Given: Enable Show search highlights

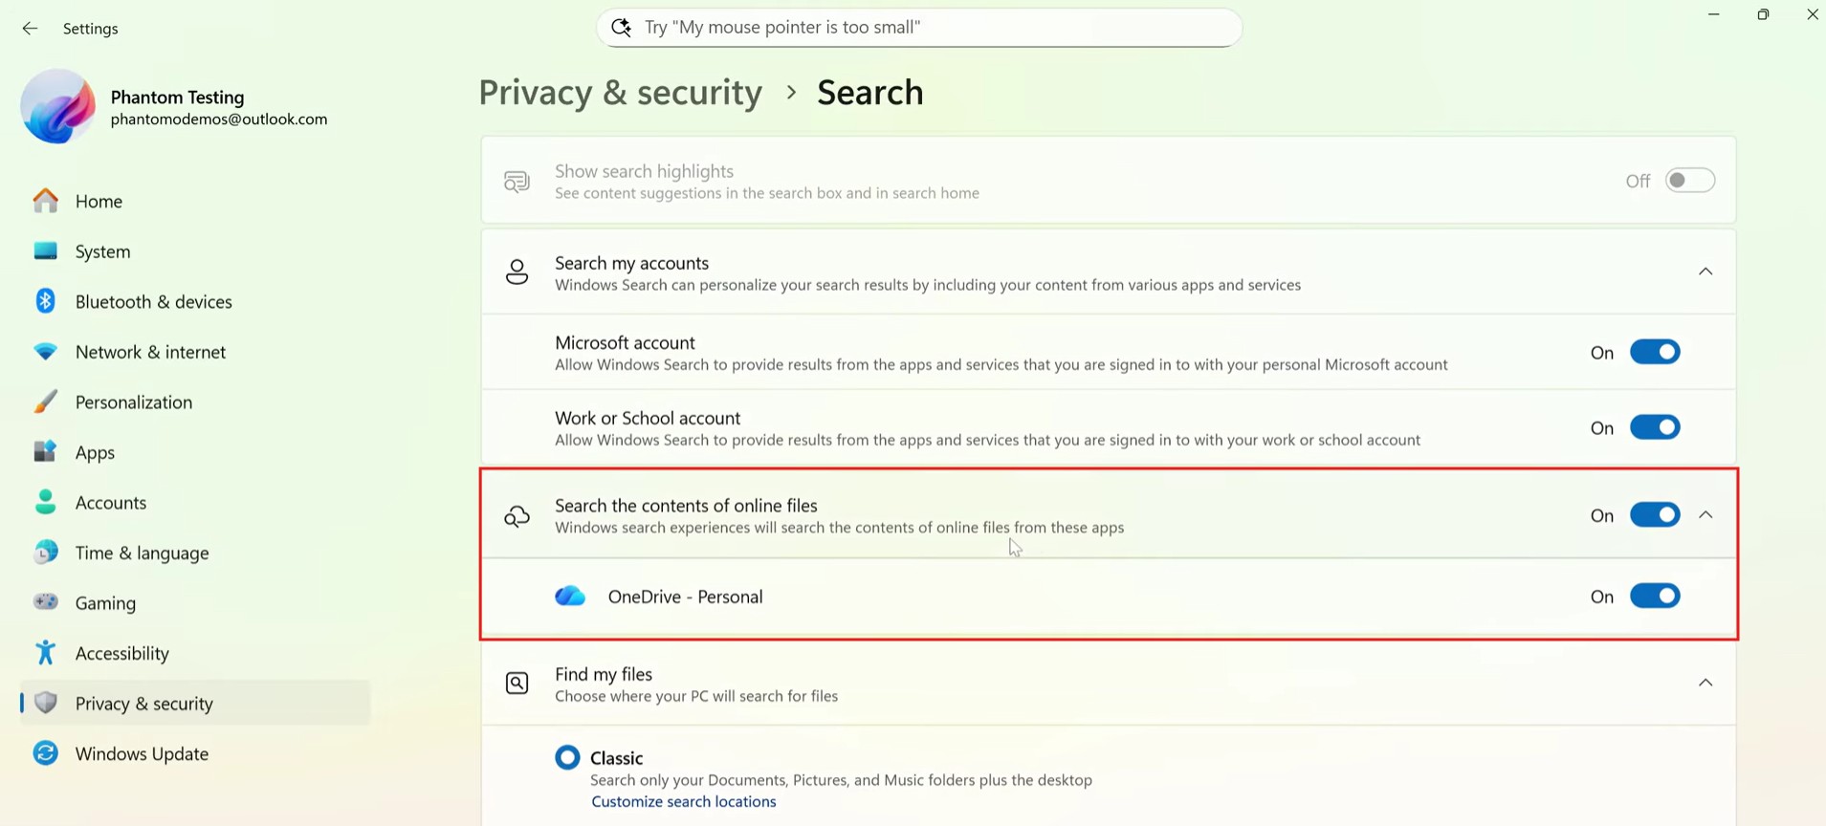Looking at the screenshot, I should click(1689, 180).
